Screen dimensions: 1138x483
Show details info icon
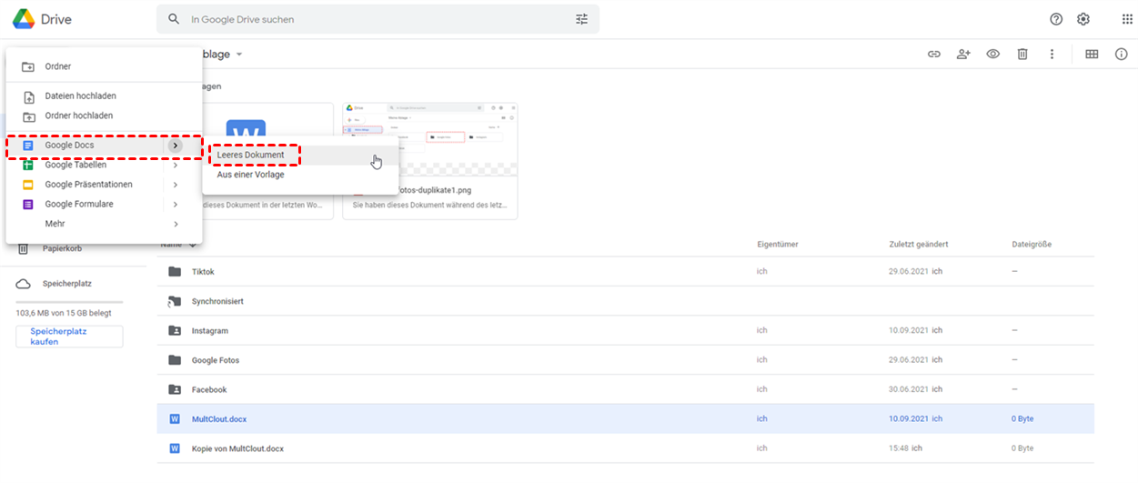(x=1121, y=55)
